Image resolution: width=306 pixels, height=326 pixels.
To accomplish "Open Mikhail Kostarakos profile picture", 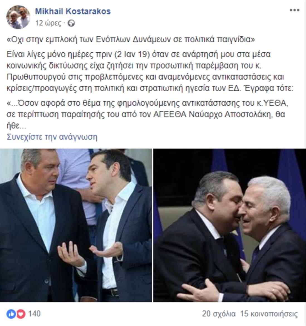I will coord(18,17).
